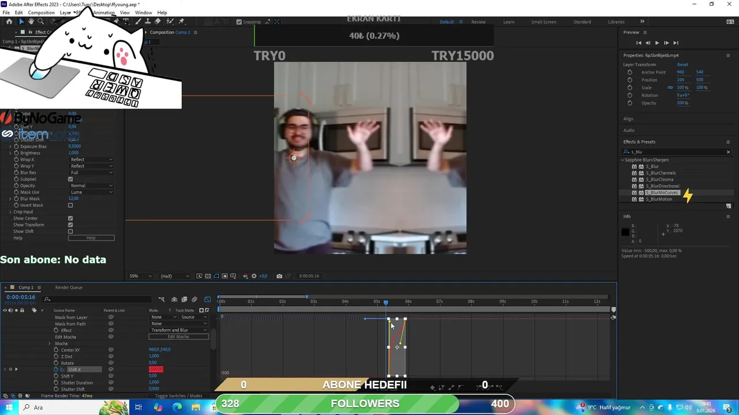Click the Edit Mocha button
Viewport: 739px width, 415px height.
point(178,337)
